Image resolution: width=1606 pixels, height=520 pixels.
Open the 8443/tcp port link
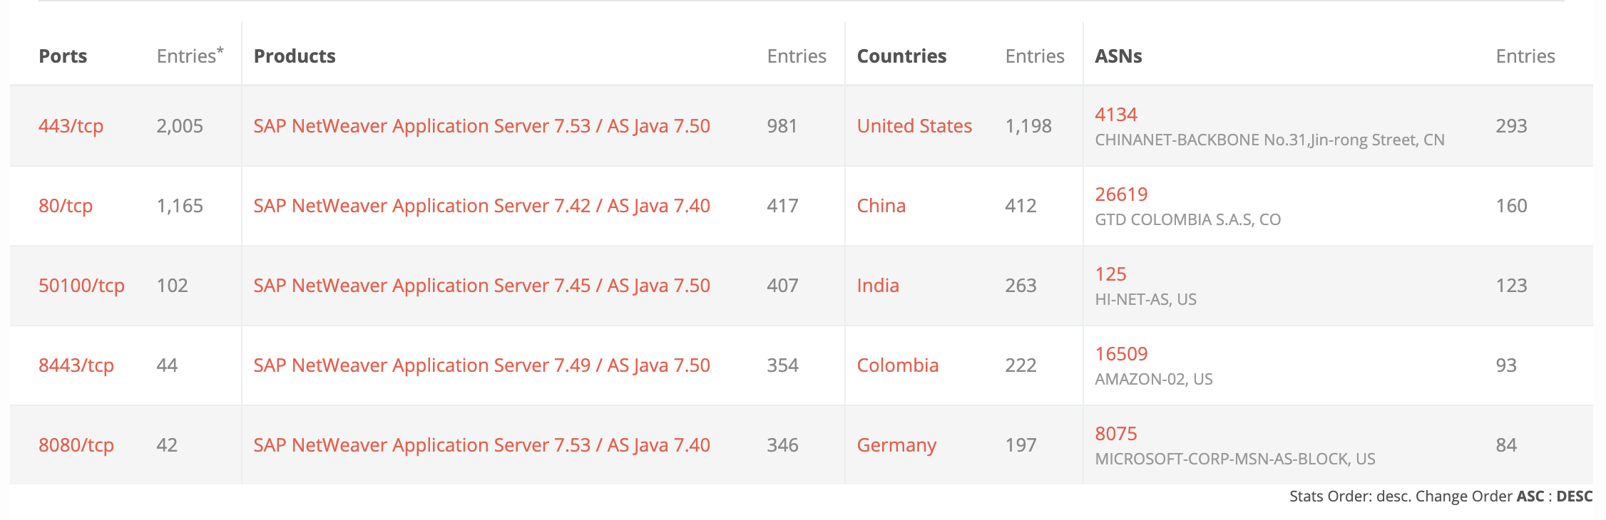coord(76,365)
